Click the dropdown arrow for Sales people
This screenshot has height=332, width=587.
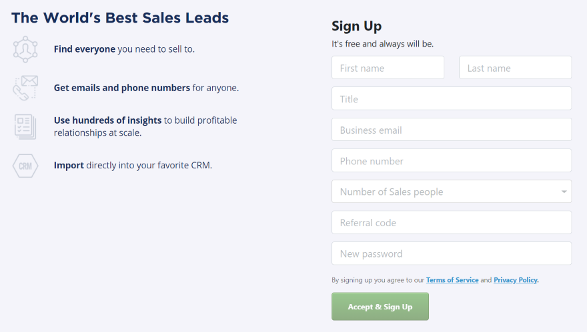564,192
